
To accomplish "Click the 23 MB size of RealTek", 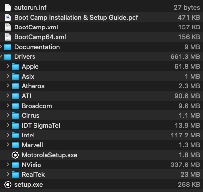I will (190, 175).
